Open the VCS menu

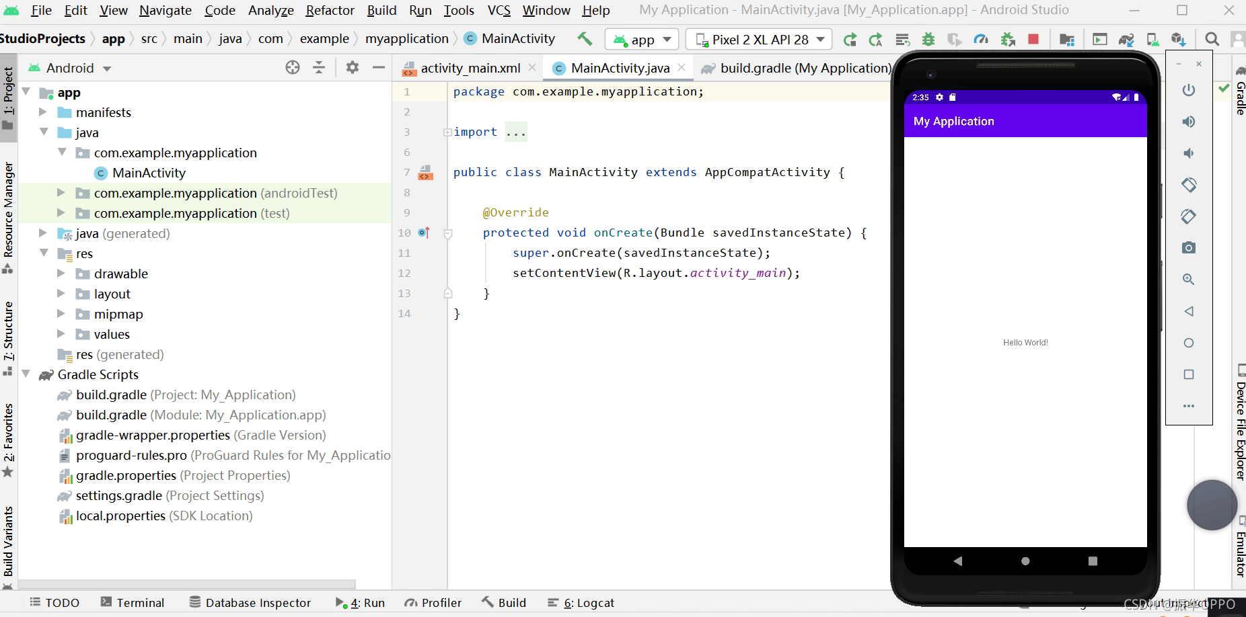pyautogui.click(x=499, y=10)
